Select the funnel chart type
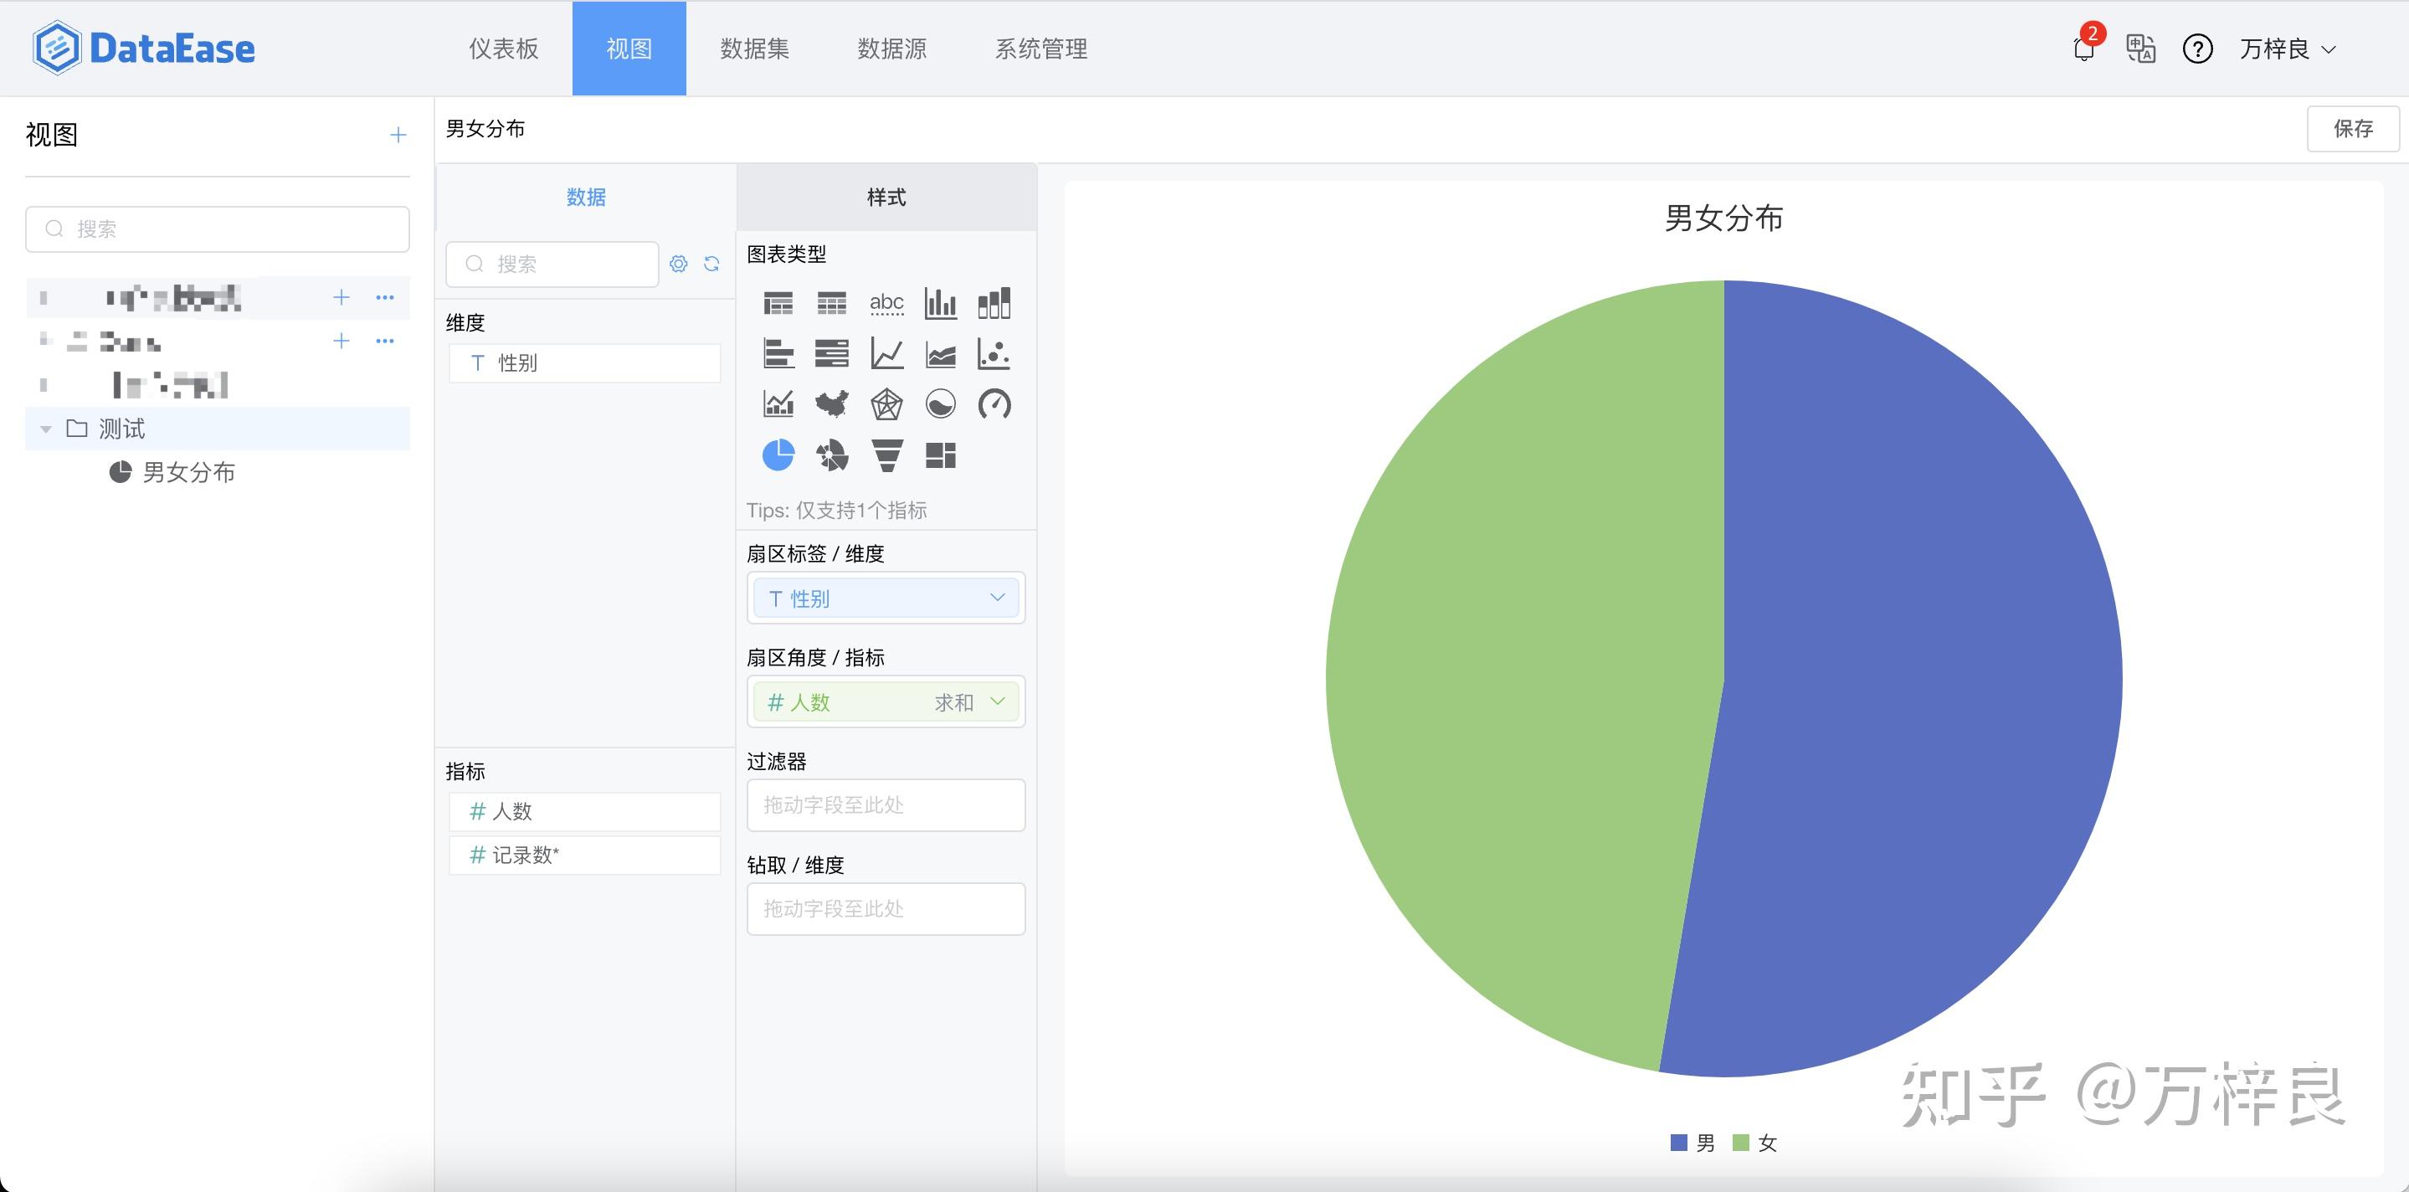Image resolution: width=2409 pixels, height=1192 pixels. [x=886, y=455]
